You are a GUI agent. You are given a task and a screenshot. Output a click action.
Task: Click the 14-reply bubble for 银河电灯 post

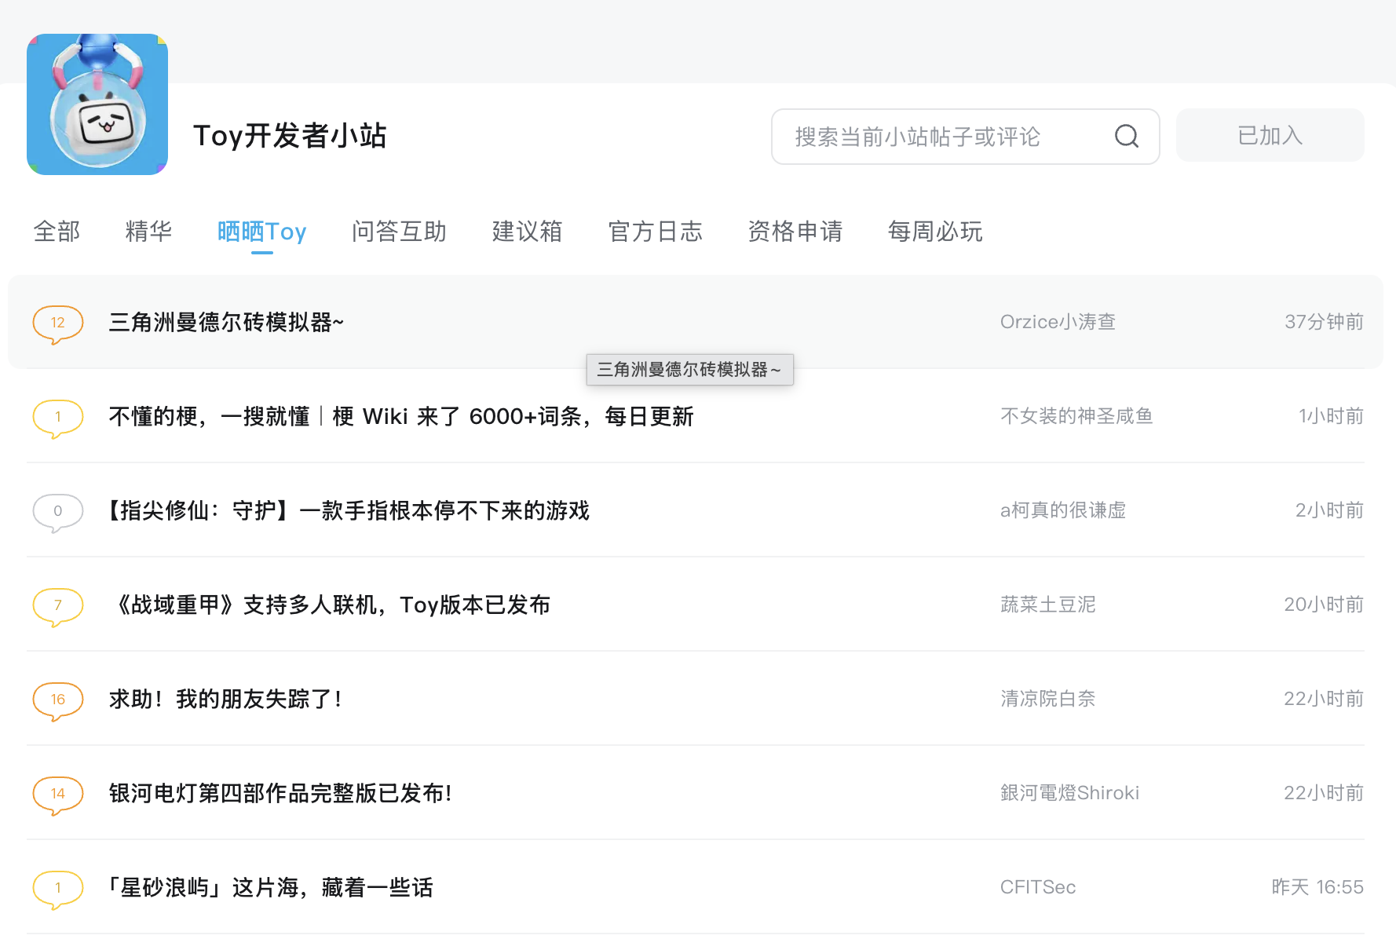[x=58, y=795]
